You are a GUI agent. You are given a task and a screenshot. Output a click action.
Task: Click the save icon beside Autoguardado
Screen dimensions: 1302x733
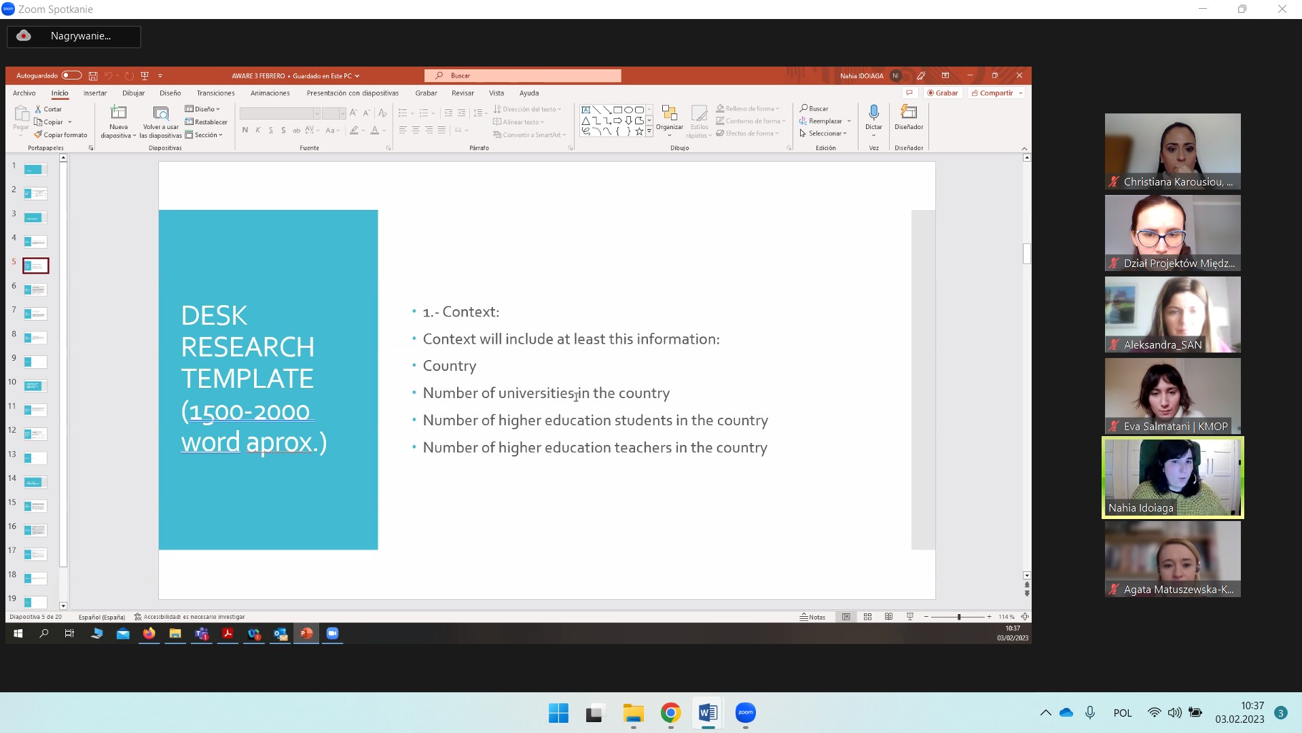[x=93, y=76]
